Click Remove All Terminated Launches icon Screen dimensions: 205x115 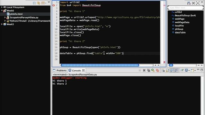(148, 70)
